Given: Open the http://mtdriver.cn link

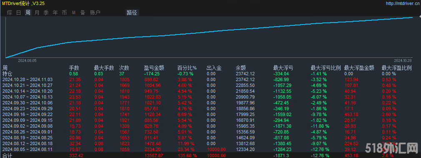Looking at the screenshot, I should click(x=402, y=3).
